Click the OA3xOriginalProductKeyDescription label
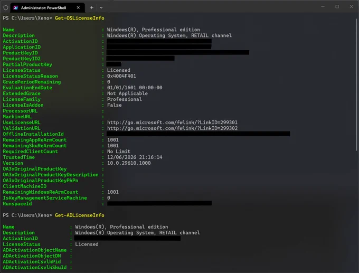The width and height of the screenshot is (359, 273). click(x=51, y=175)
